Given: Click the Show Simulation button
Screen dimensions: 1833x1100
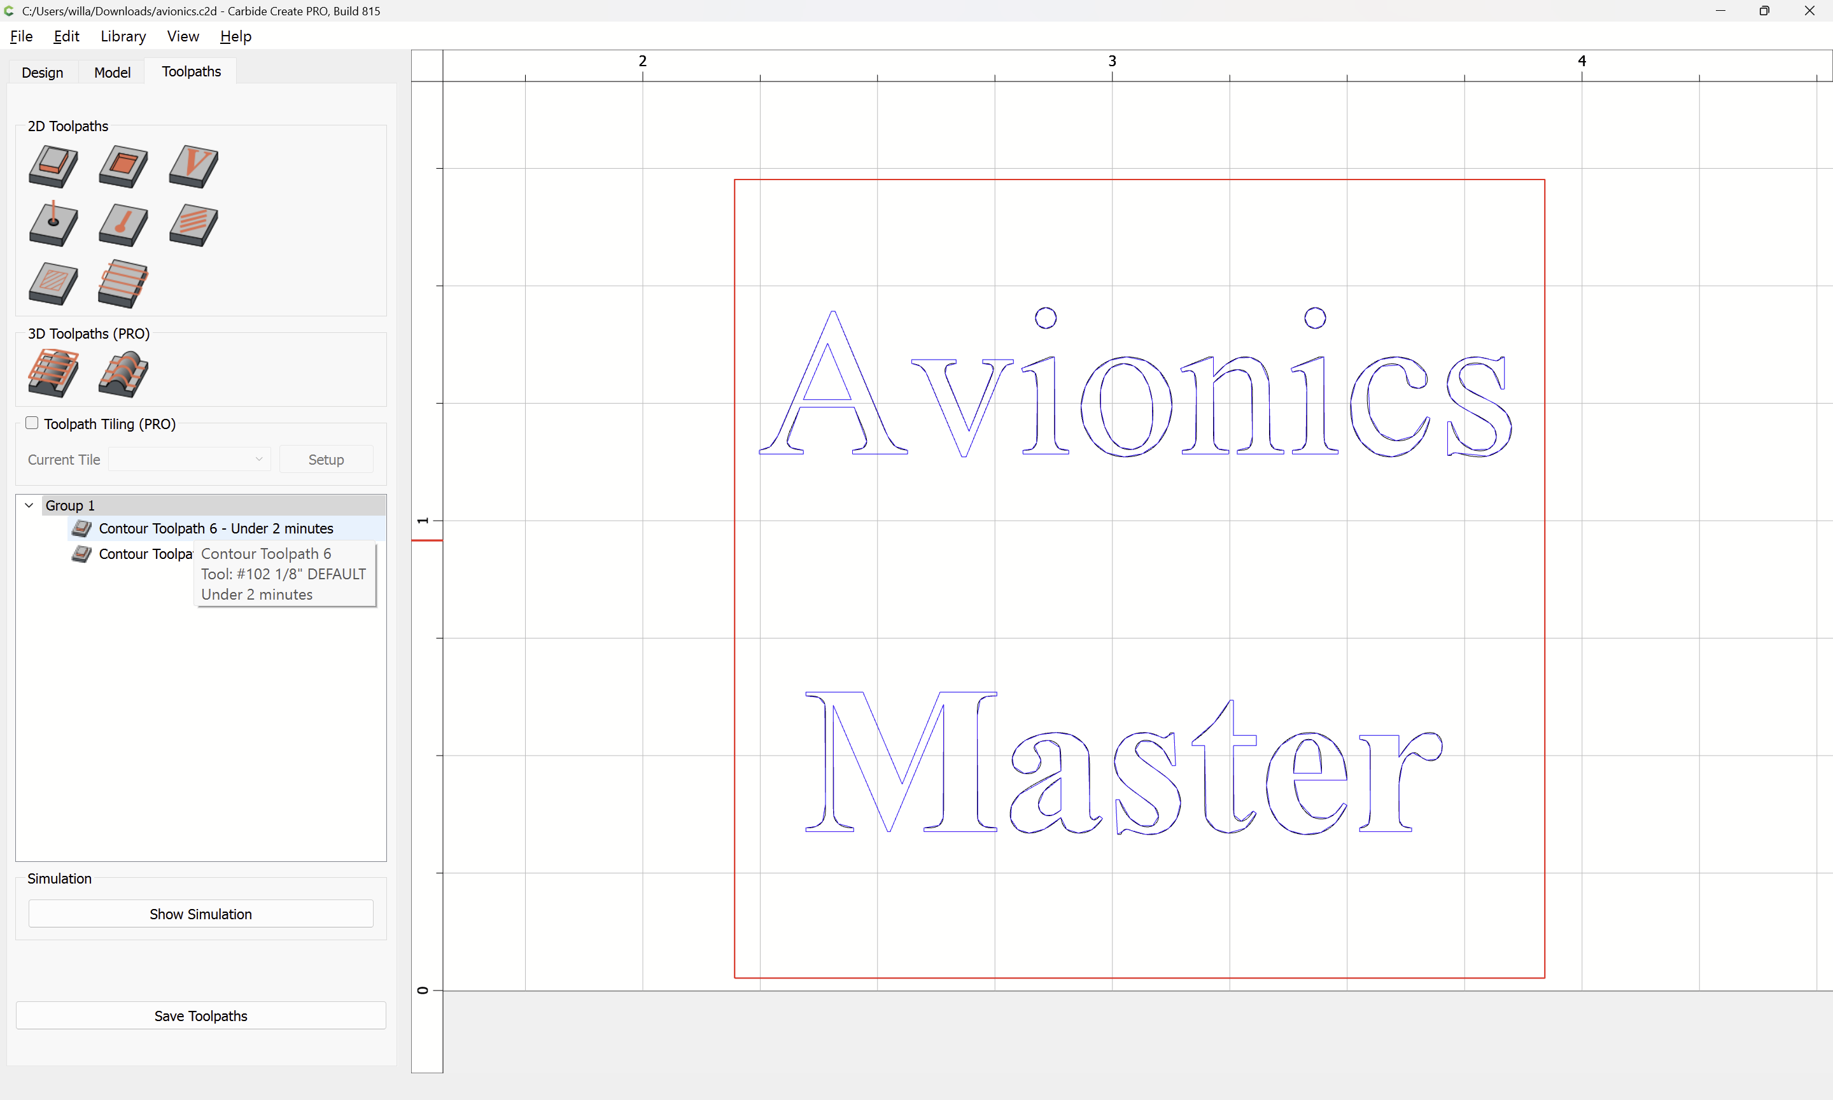Looking at the screenshot, I should click(200, 914).
